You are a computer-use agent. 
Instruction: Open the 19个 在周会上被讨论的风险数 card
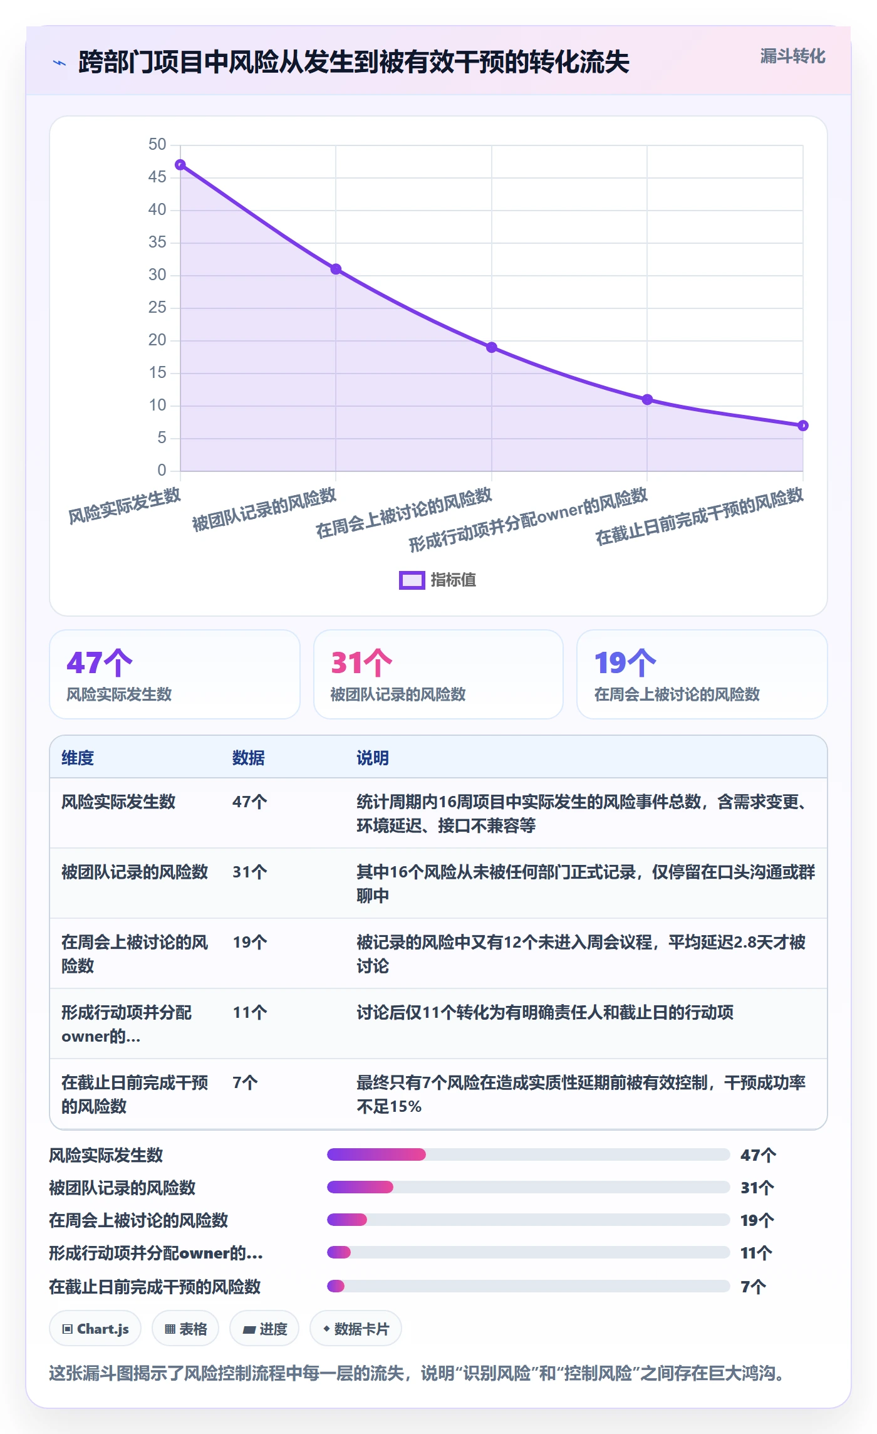coord(702,674)
